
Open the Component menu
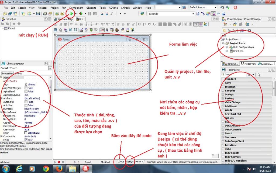coord(76,8)
